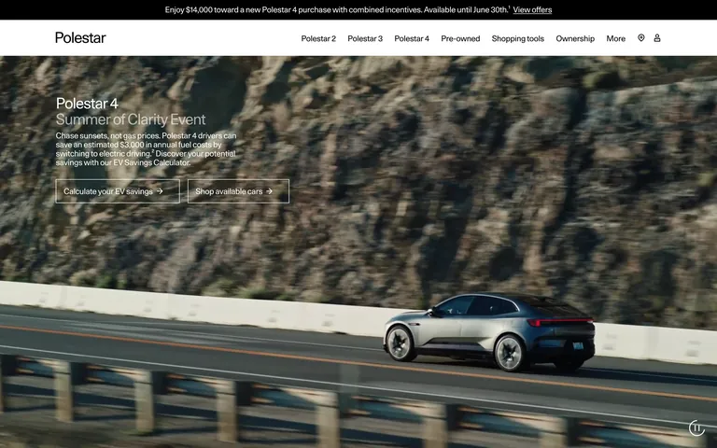Click the $14,000 incentive banner text

click(336, 9)
